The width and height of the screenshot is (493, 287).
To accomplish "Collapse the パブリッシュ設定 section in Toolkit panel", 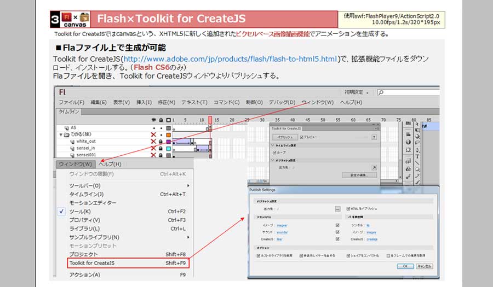I will click(273, 160).
